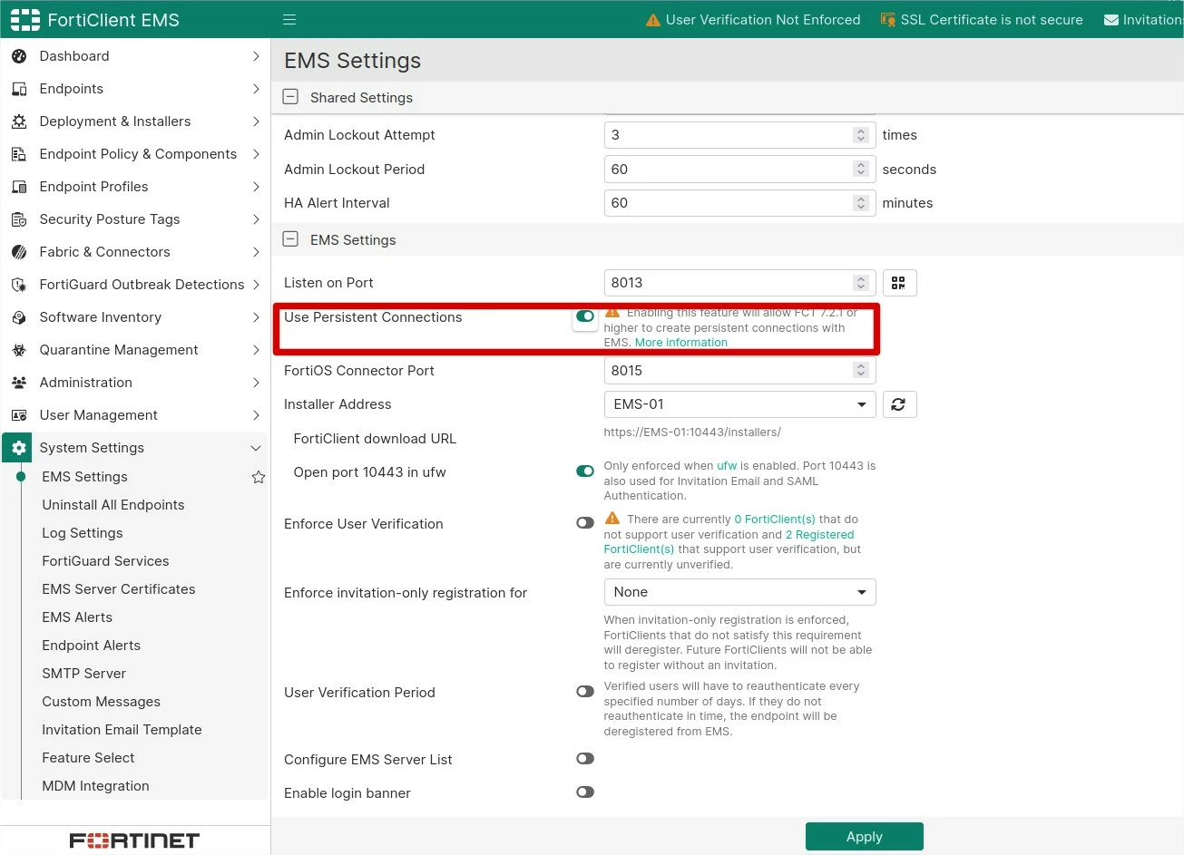
Task: Click the Endpoint Profiles icon
Action: click(19, 187)
